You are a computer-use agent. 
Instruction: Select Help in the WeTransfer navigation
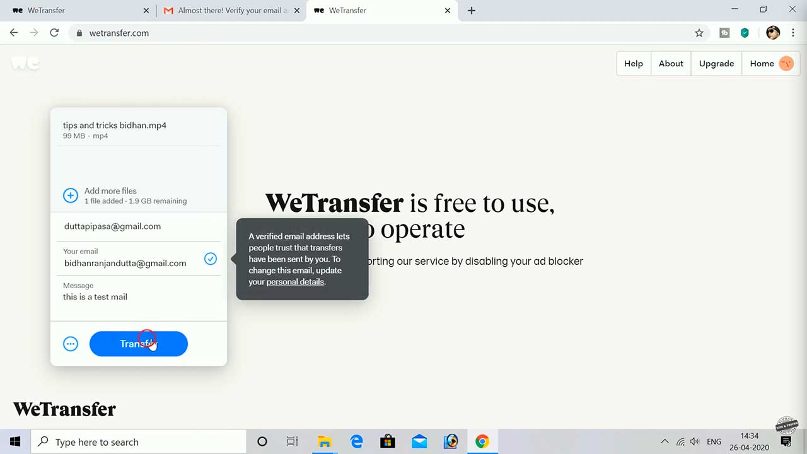point(634,63)
